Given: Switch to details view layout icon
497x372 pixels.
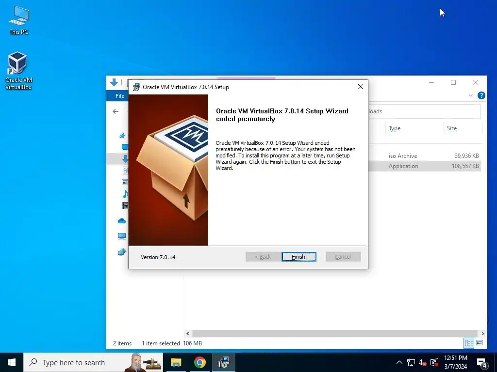Looking at the screenshot, I should 469,343.
